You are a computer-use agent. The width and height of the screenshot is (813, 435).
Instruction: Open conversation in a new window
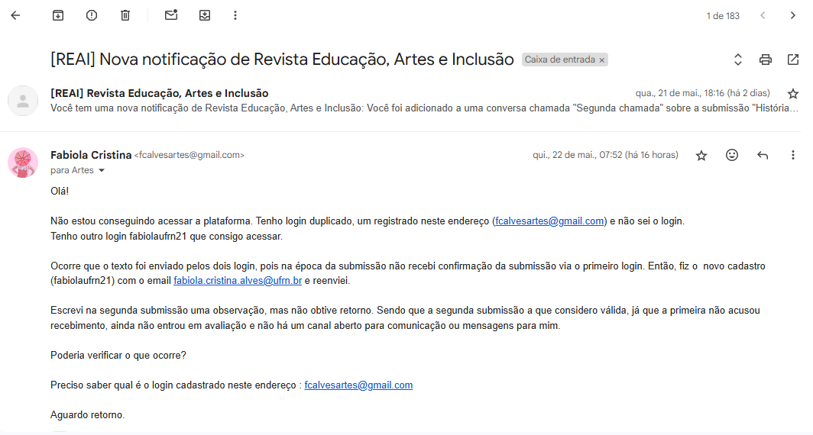click(x=792, y=60)
